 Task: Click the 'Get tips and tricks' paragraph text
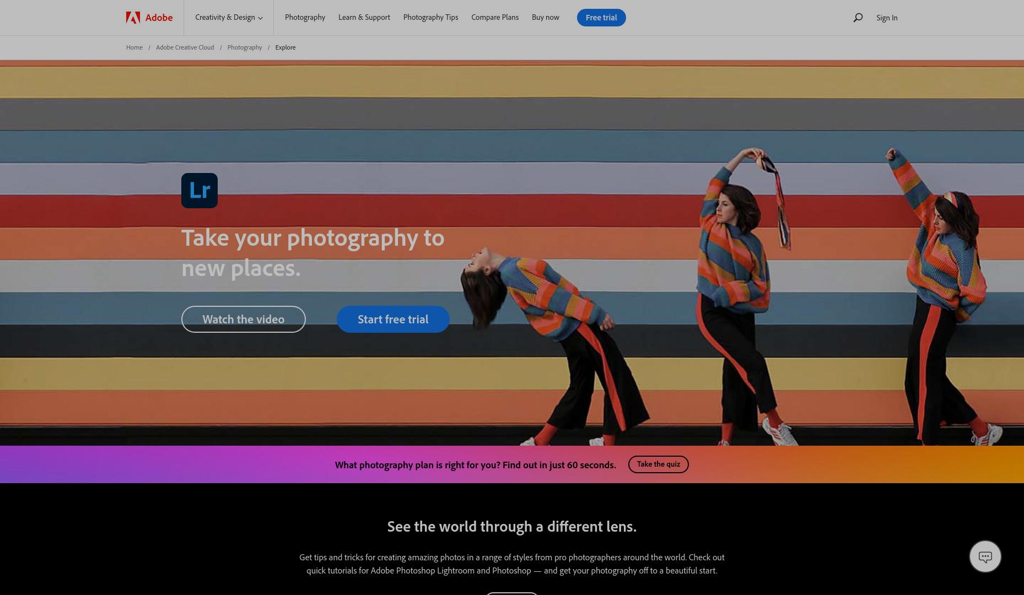pos(512,564)
